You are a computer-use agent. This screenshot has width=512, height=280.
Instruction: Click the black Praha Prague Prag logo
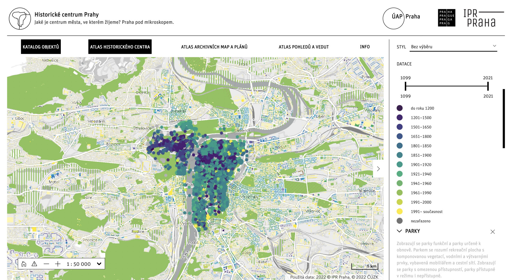[446, 18]
